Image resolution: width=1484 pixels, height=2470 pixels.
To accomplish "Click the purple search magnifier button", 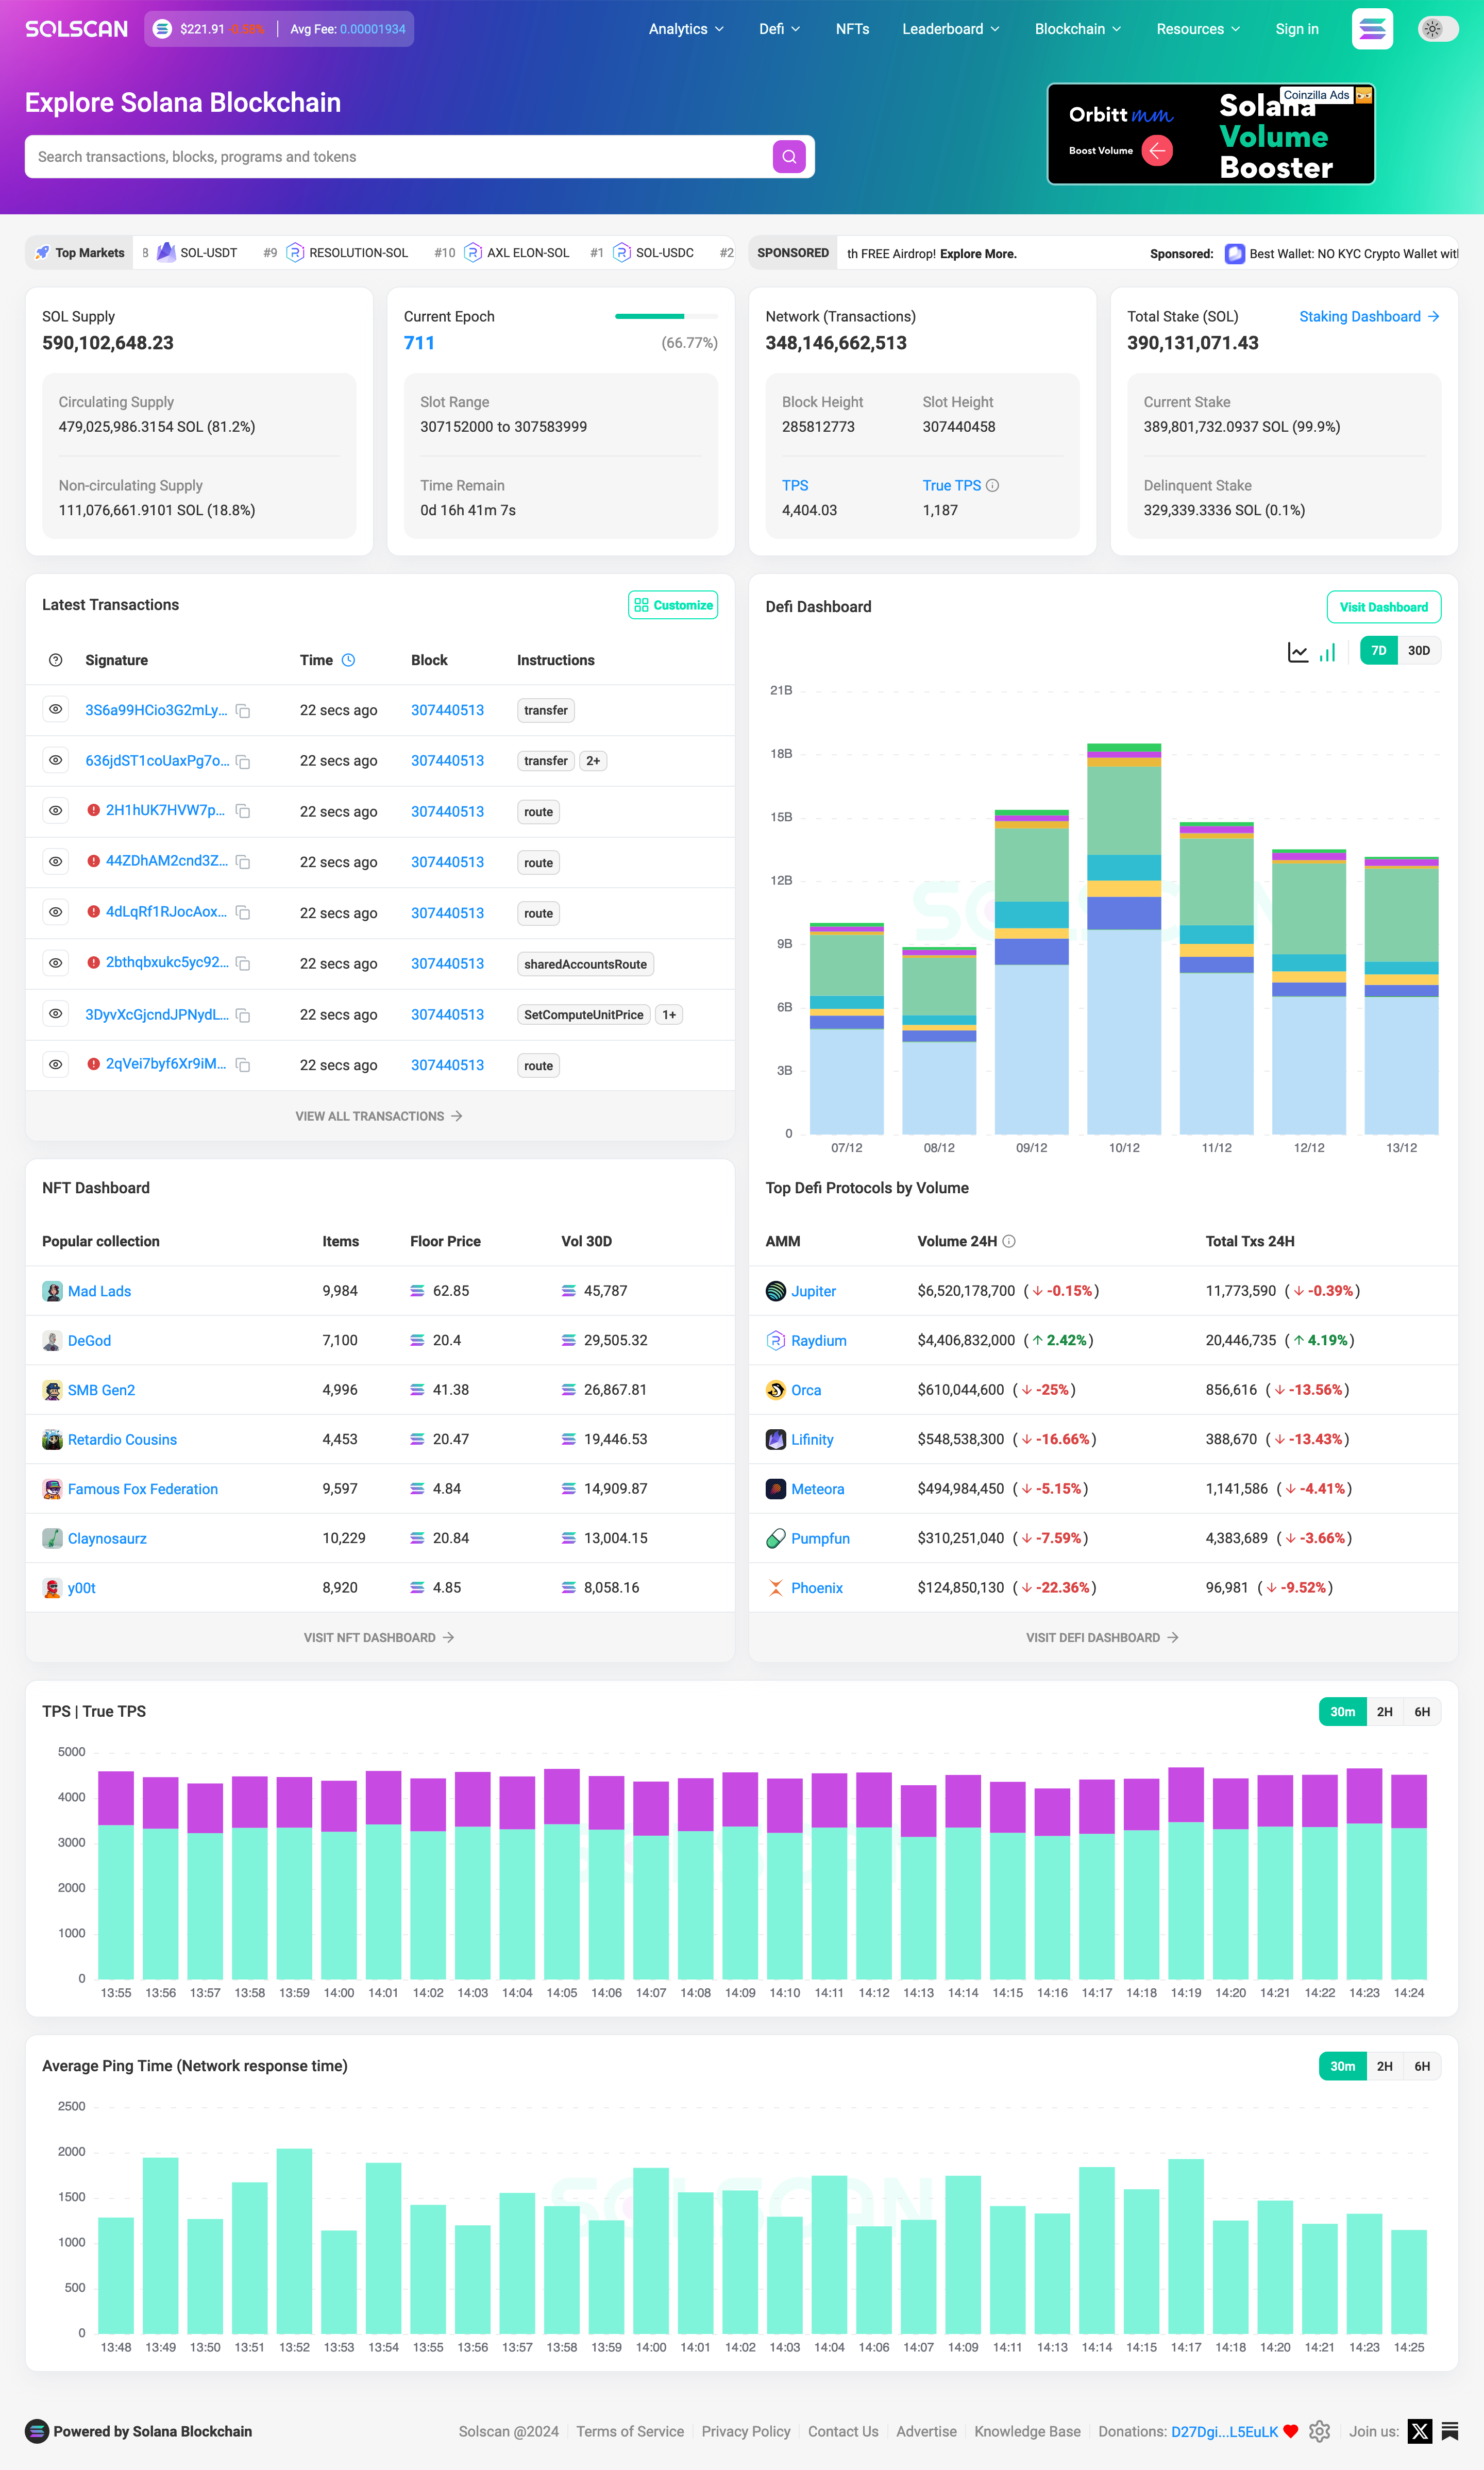I will coord(789,157).
